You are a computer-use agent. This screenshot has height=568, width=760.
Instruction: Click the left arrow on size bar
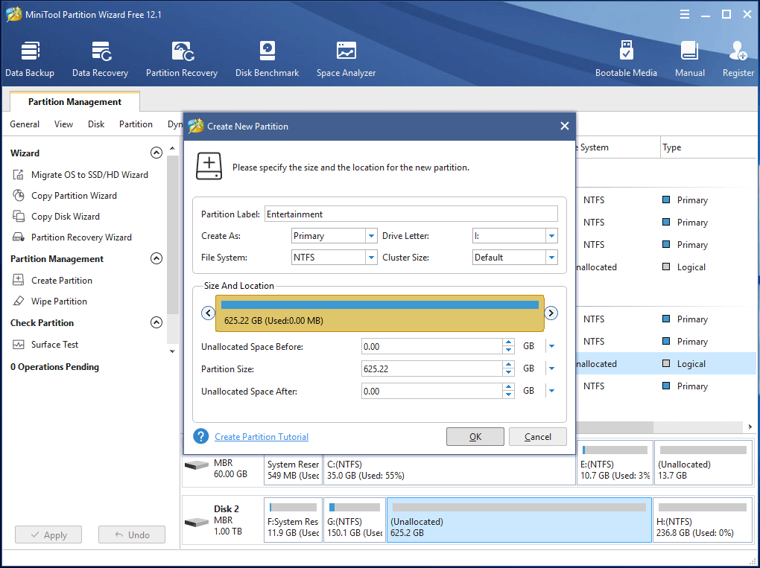pos(208,313)
